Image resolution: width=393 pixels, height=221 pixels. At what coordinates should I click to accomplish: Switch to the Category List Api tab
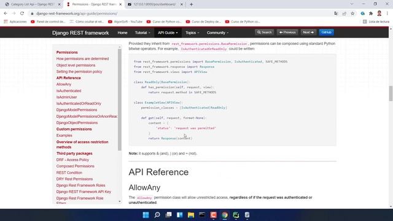click(33, 4)
